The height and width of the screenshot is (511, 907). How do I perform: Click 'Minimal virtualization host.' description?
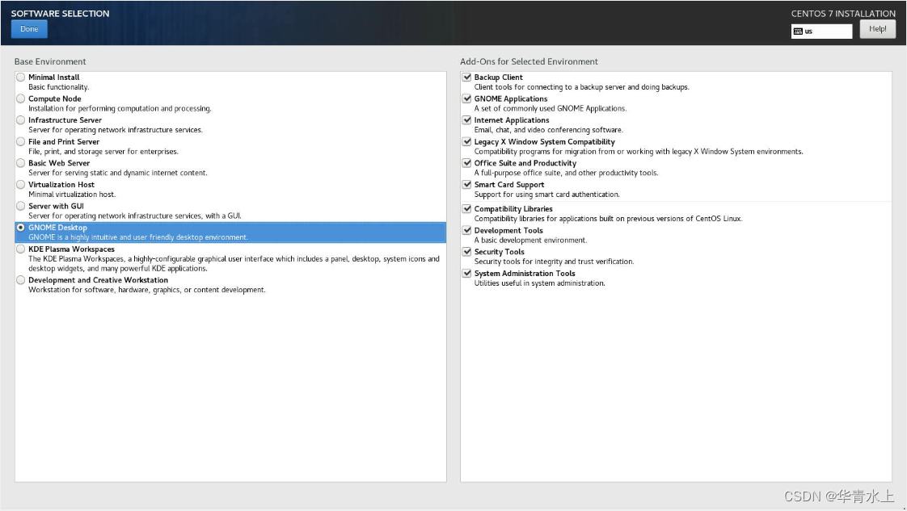tap(72, 195)
